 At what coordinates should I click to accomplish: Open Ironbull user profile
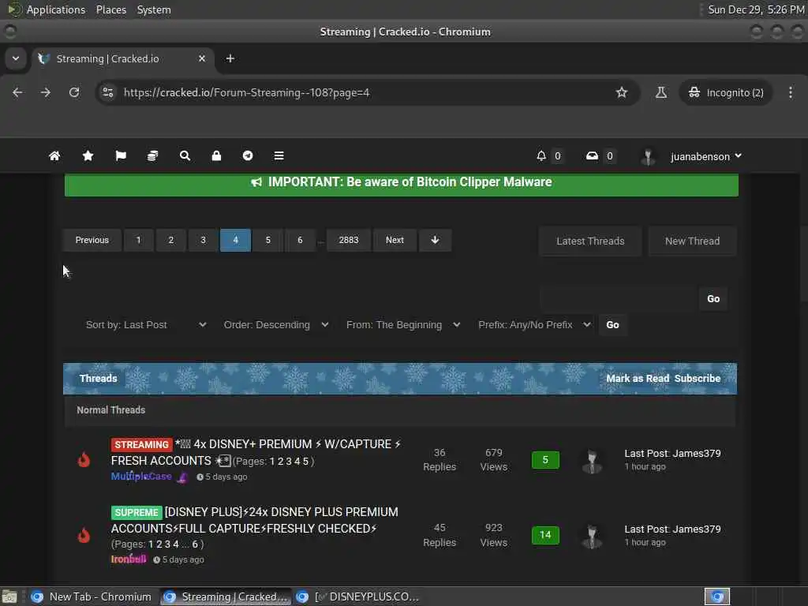click(x=129, y=559)
